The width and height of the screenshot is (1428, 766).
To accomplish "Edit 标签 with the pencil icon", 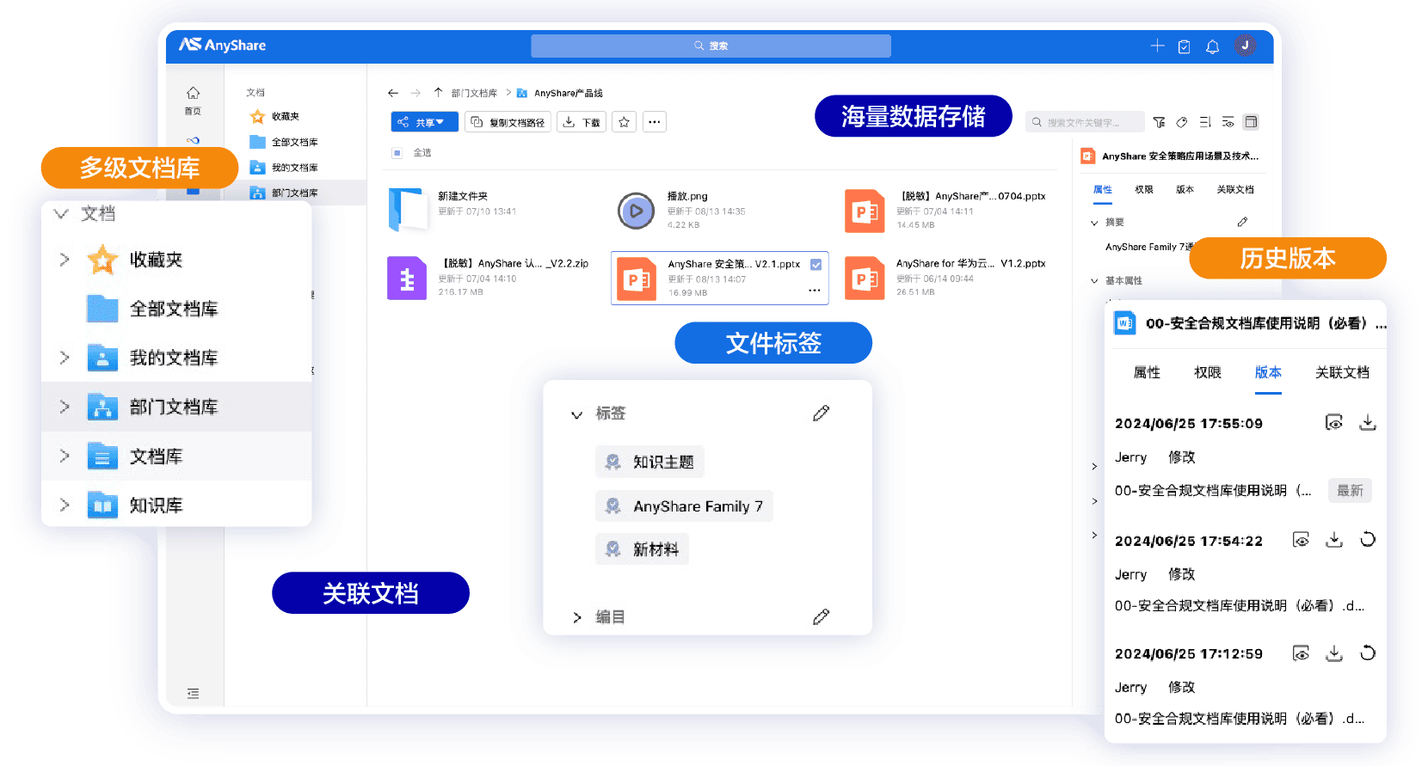I will (822, 414).
